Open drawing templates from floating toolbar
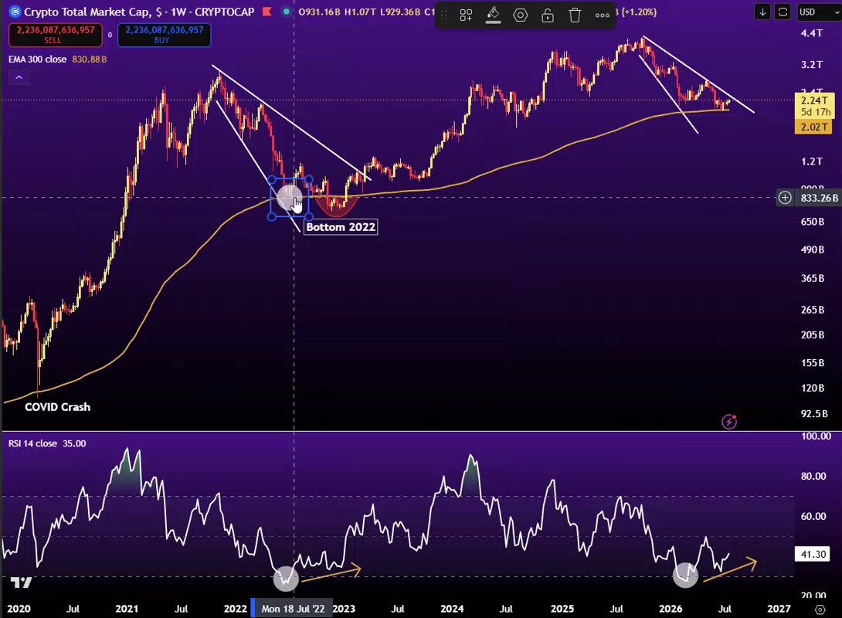 pos(466,15)
